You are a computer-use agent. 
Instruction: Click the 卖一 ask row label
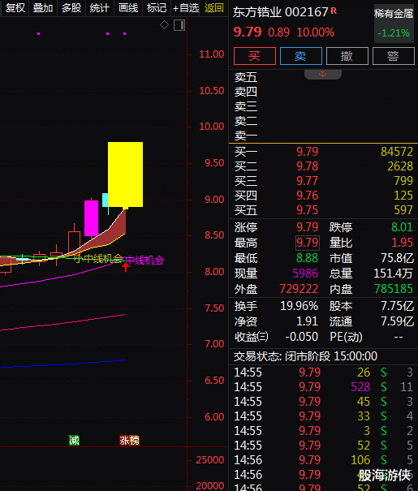click(246, 136)
